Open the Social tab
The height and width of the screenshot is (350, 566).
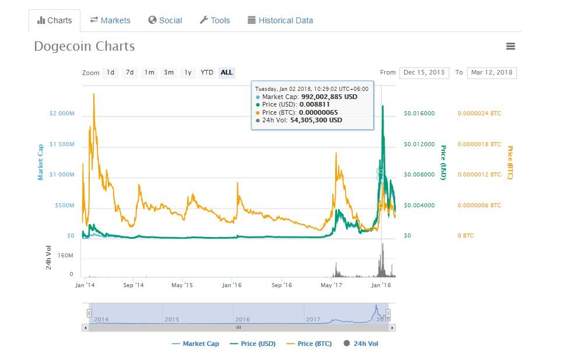165,20
